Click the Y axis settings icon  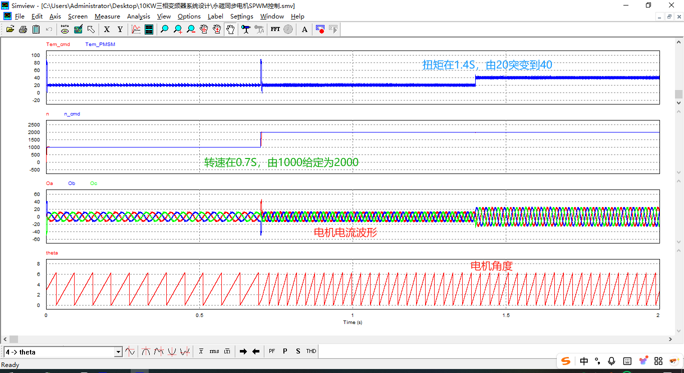tap(120, 29)
